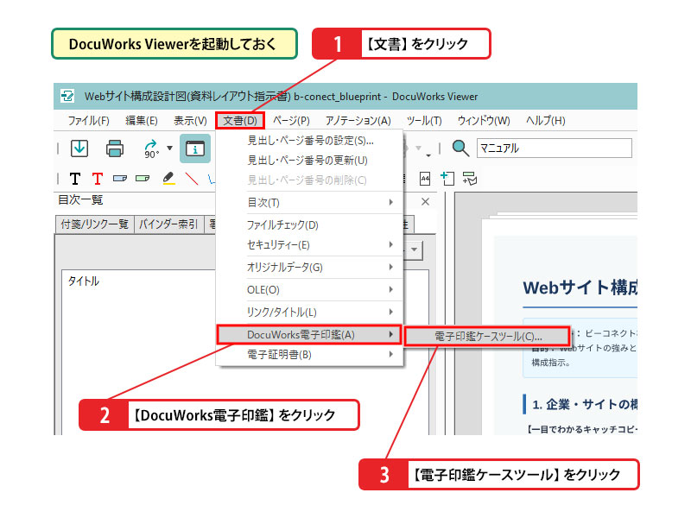
Task: Switch to the バインダー索引 tab
Action: click(168, 224)
